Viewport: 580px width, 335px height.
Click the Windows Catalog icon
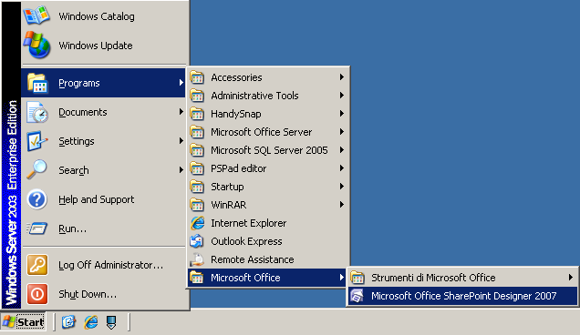click(36, 15)
